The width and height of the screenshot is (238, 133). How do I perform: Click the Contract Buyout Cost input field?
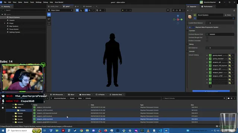point(220,34)
